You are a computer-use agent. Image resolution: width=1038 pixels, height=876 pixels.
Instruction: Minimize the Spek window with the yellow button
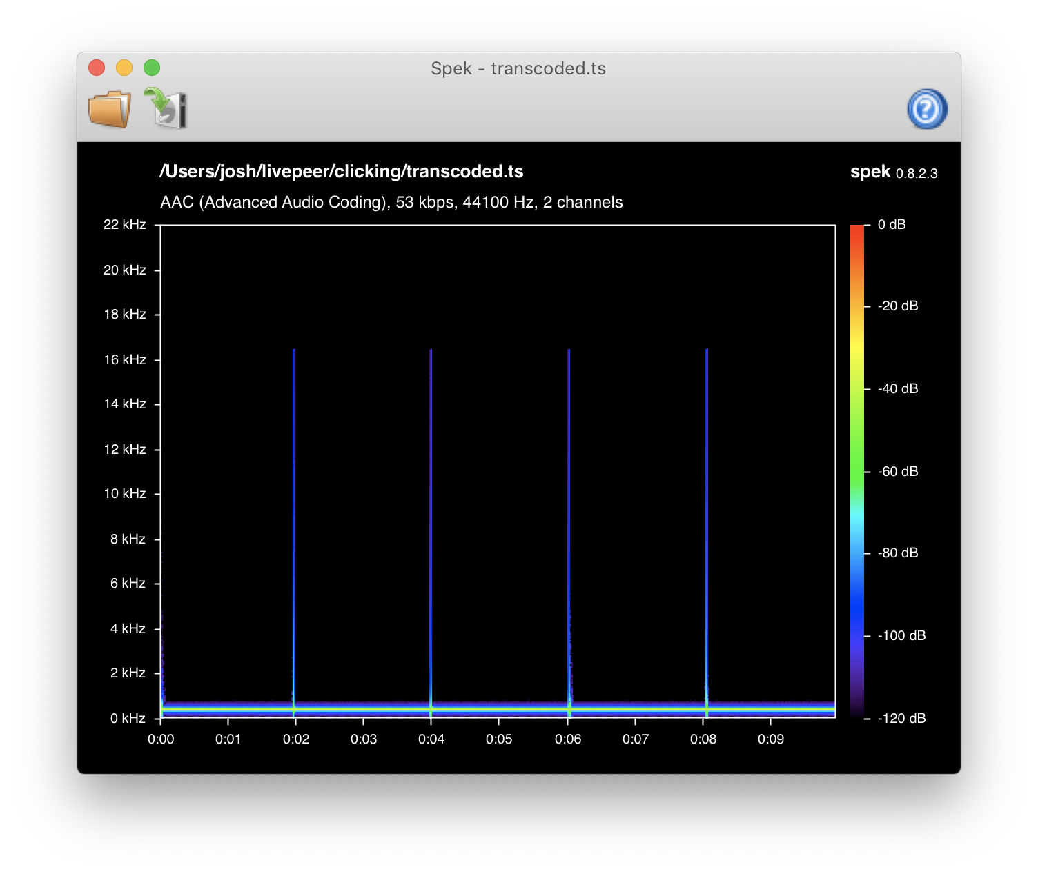(124, 68)
